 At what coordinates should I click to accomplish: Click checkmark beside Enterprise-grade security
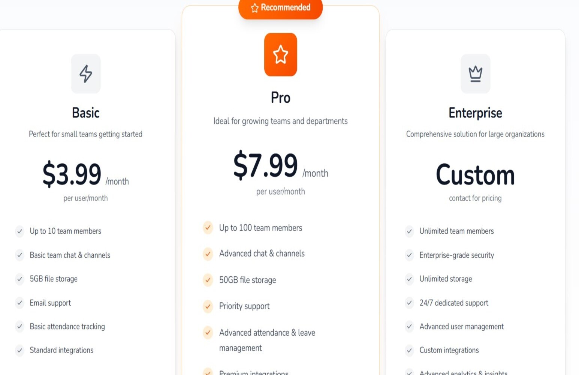[410, 255]
